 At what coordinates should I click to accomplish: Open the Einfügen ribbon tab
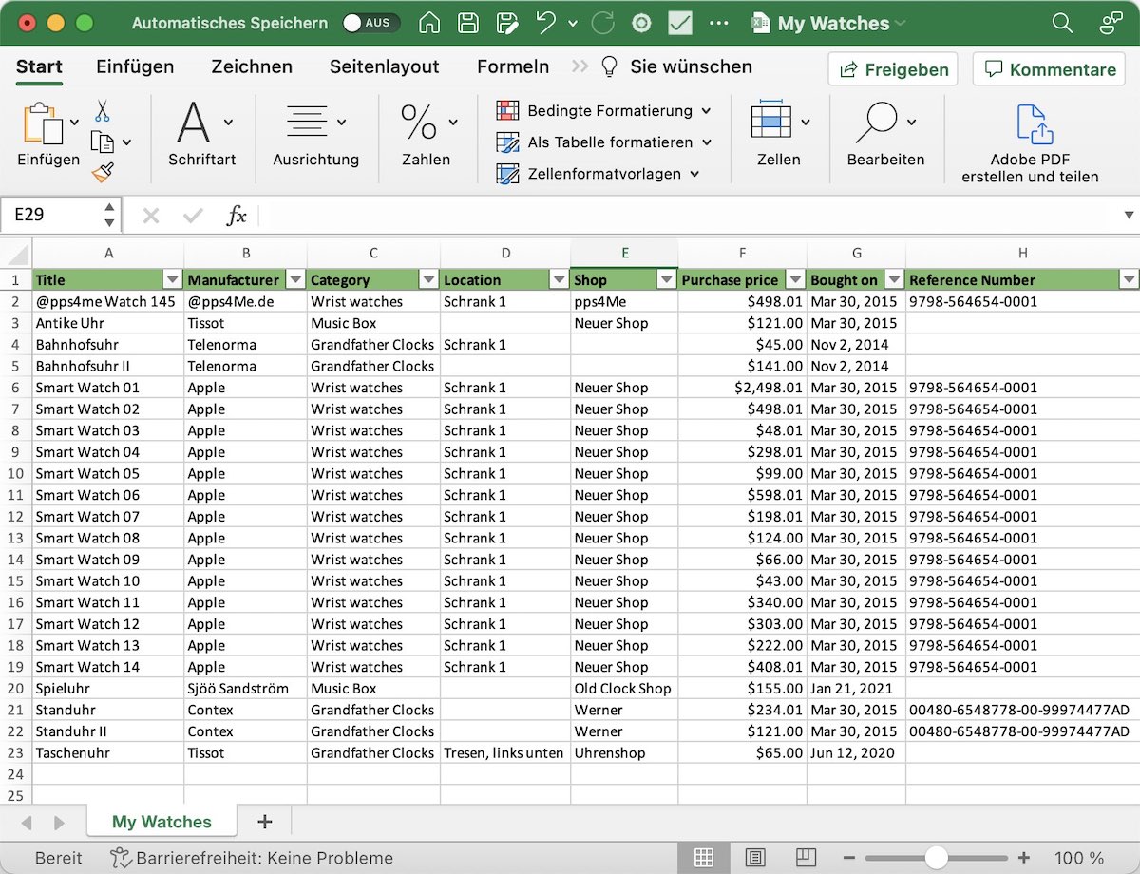[135, 66]
